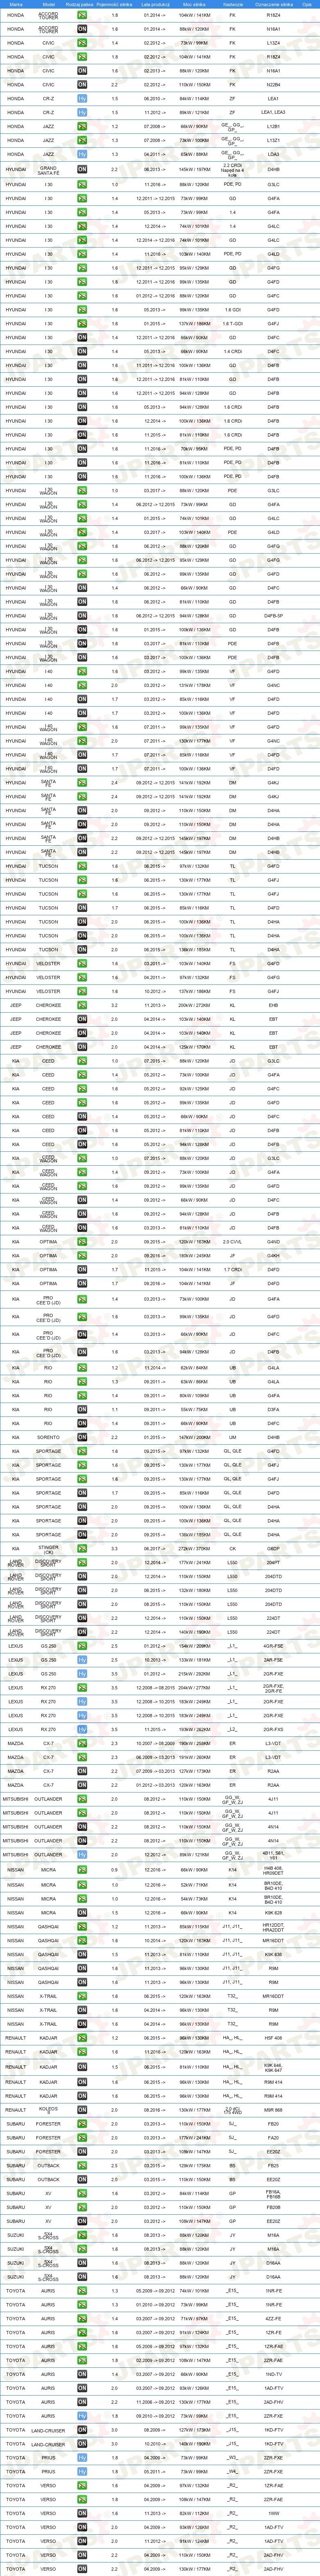Click fuel icon in Lexus GS 250 4GR-FSE row
The height and width of the screenshot is (2576, 320).
click(x=82, y=1646)
